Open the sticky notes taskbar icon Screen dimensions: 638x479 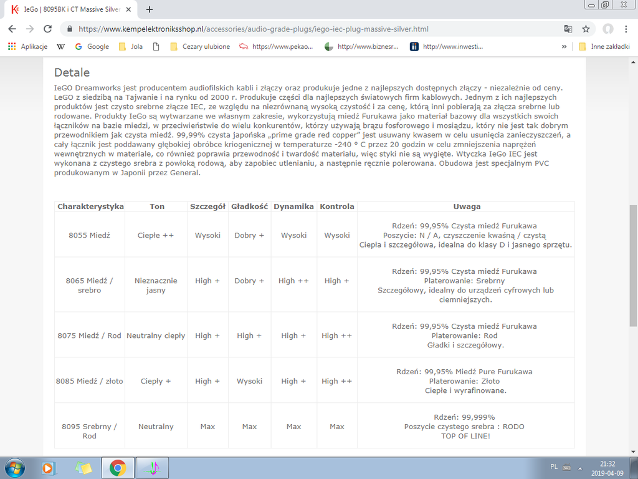point(83,468)
